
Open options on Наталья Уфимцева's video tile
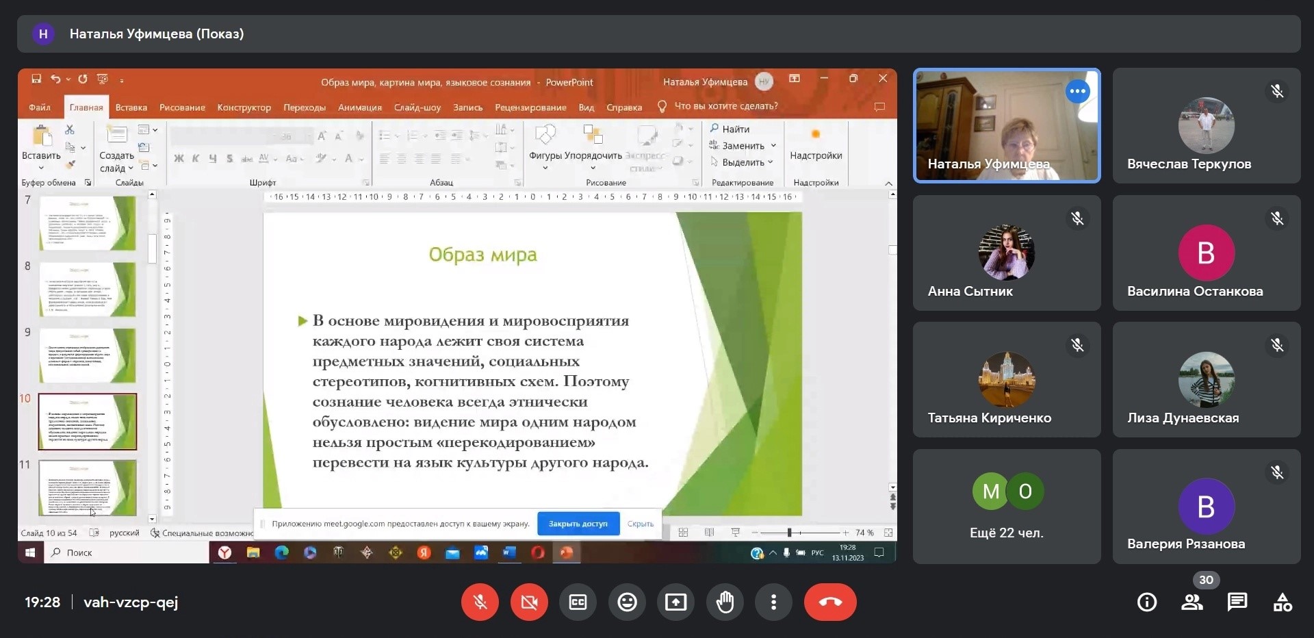tap(1077, 91)
